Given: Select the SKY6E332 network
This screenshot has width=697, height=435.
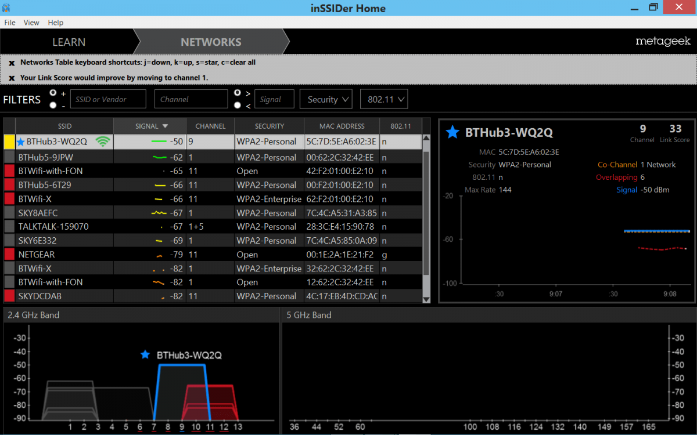Looking at the screenshot, I should (x=213, y=240).
